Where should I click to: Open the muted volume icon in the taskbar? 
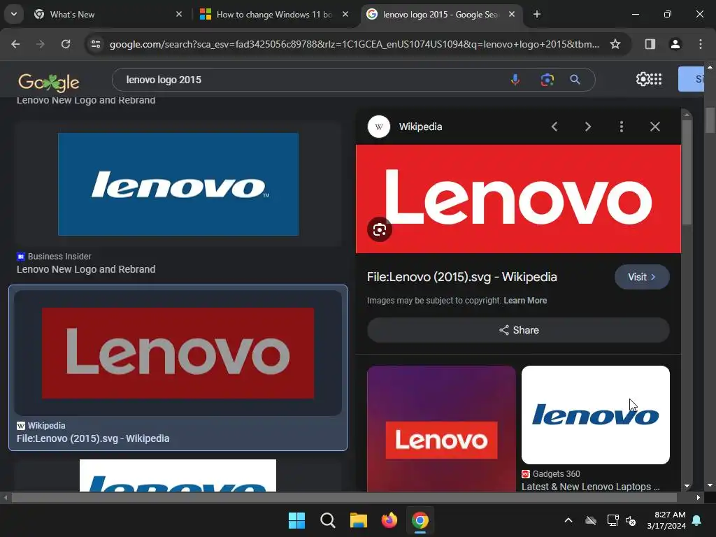coord(631,520)
